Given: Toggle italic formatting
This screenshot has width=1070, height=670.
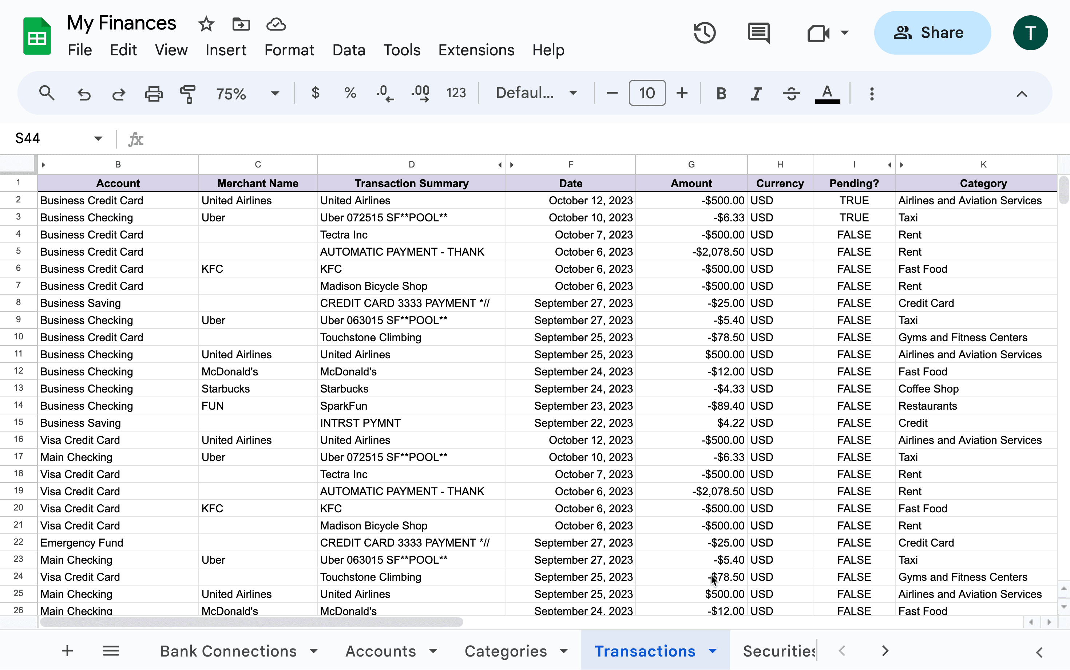Looking at the screenshot, I should 756,93.
